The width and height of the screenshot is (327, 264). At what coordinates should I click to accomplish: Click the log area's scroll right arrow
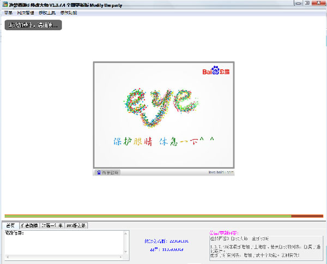(121, 257)
